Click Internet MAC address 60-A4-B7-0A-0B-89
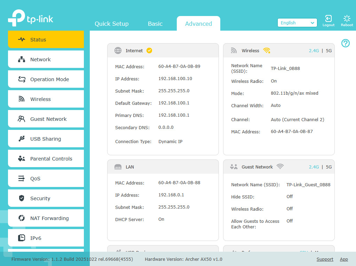The image size is (356, 266). 179,66
